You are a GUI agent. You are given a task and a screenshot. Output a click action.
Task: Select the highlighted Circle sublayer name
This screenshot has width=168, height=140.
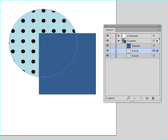pyautogui.click(x=135, y=51)
